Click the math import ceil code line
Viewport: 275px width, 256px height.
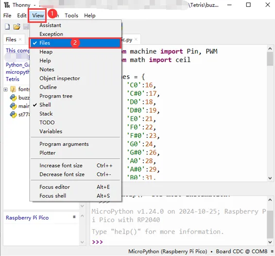(x=156, y=60)
